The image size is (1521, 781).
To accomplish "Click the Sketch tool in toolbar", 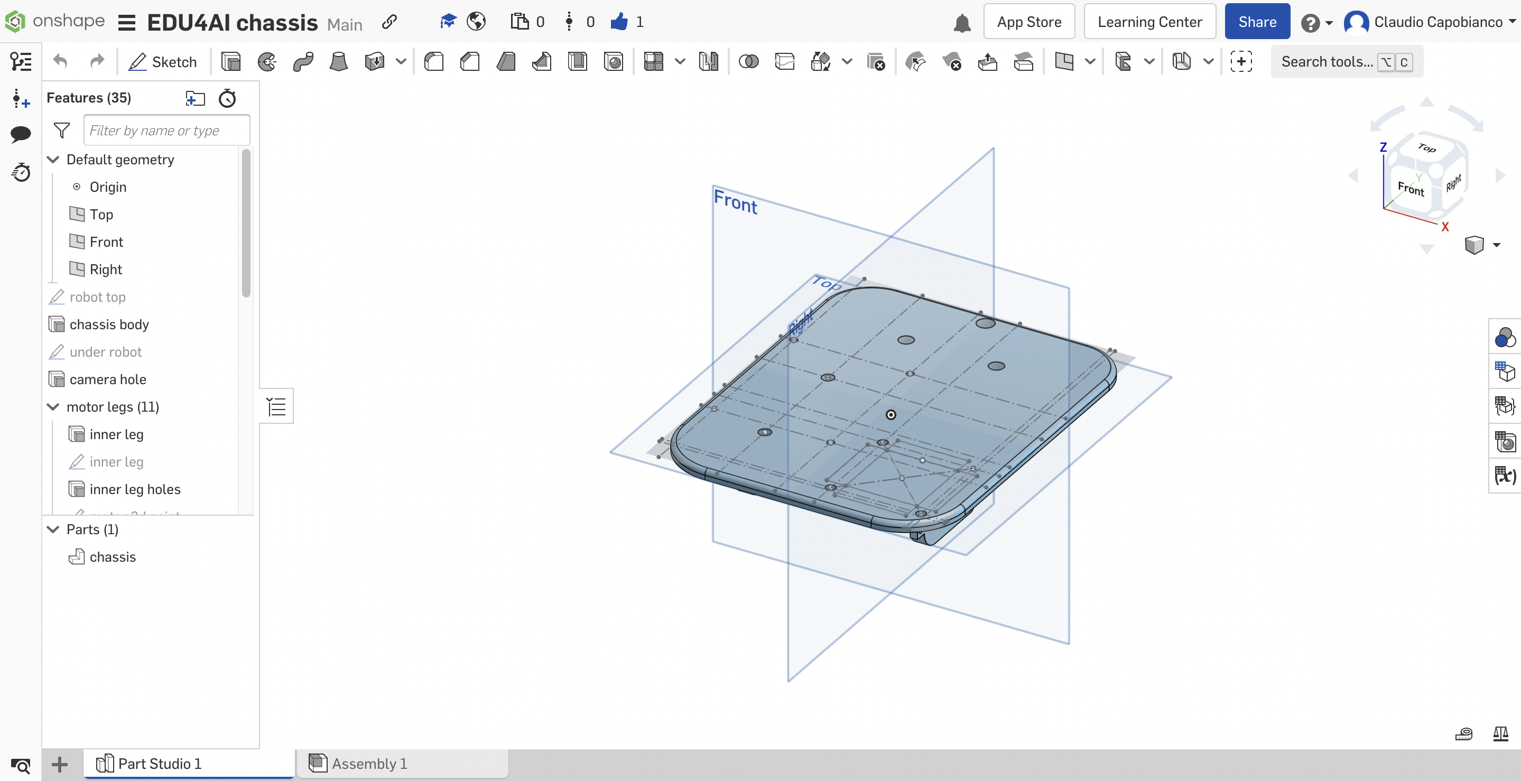I will point(162,62).
